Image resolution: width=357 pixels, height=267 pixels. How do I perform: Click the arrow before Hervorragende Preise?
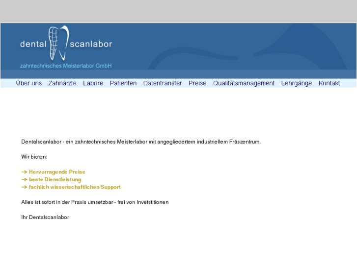pos(24,172)
